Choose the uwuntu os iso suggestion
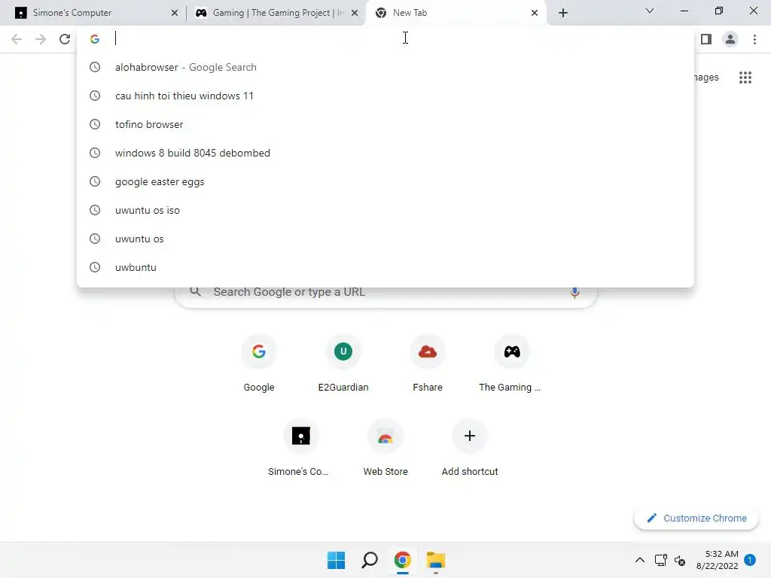Viewport: 771px width, 578px height. tap(385, 210)
